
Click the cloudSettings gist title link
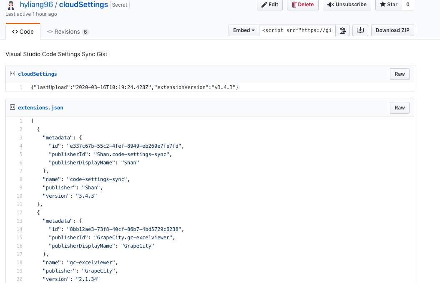(83, 5)
